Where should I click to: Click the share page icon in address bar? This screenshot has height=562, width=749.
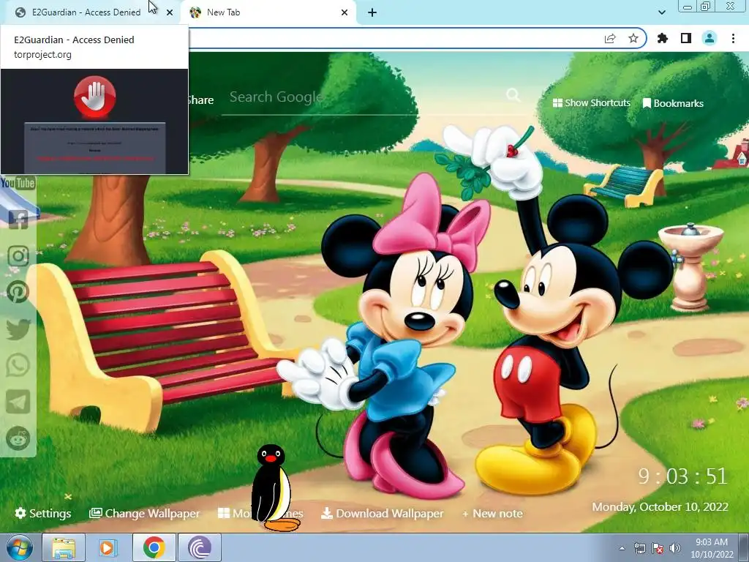coord(610,38)
